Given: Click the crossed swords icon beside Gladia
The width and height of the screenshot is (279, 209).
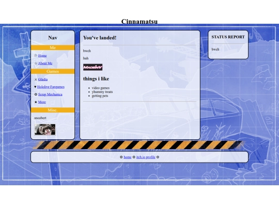Looking at the screenshot, I should click(36, 79).
